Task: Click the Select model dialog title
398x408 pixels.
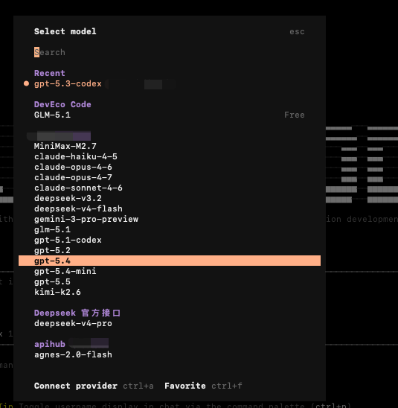Action: [65, 31]
